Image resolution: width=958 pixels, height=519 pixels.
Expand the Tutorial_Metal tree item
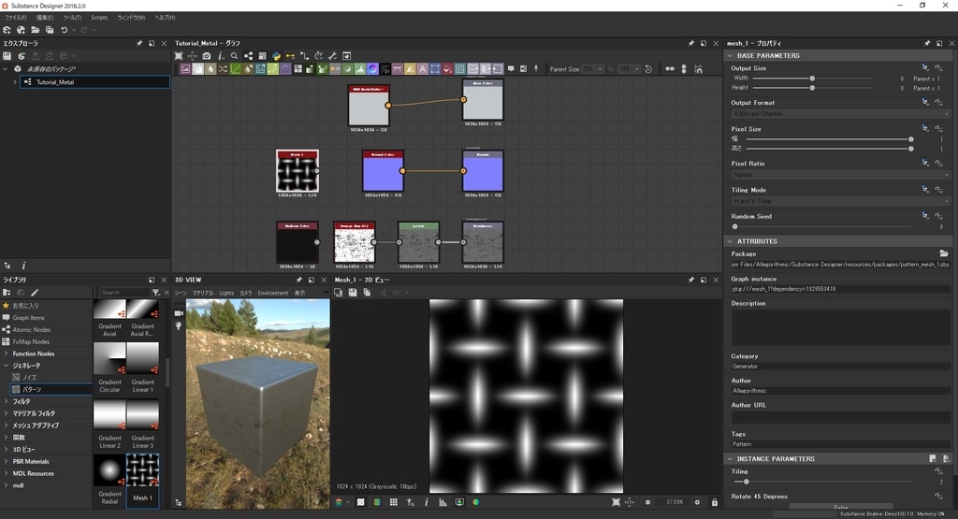point(15,81)
